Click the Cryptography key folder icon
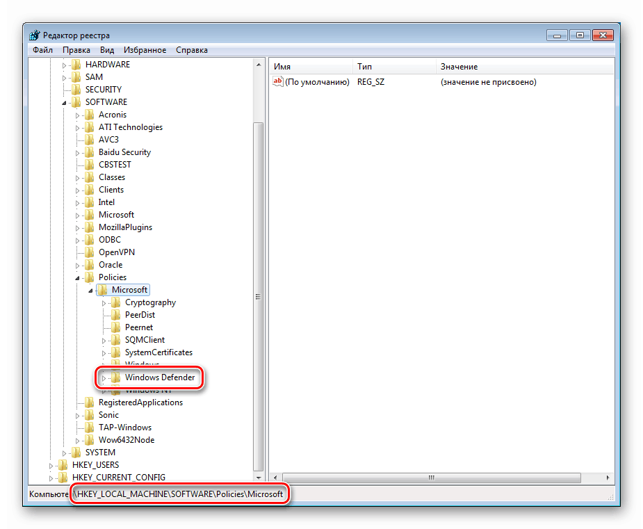The width and height of the screenshot is (643, 529). (x=115, y=302)
